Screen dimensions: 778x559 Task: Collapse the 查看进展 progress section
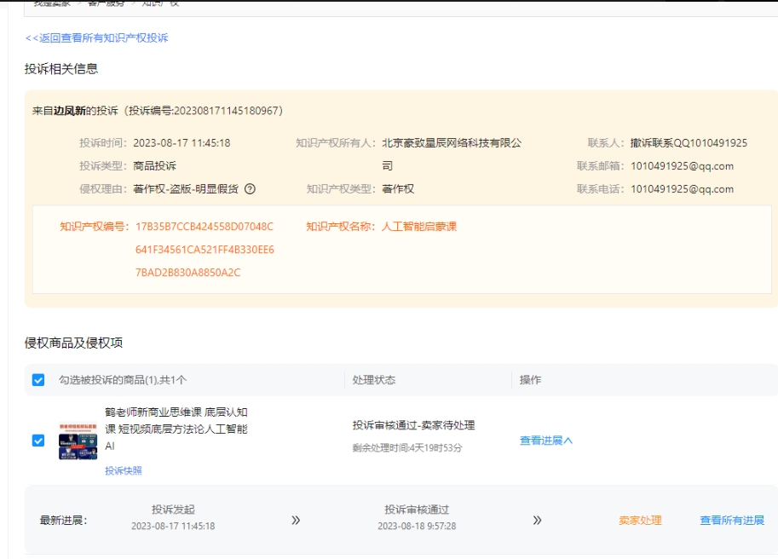(x=546, y=441)
